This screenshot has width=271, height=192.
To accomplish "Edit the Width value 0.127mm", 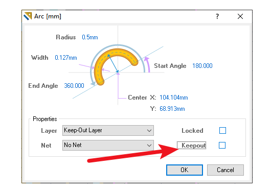I will [66, 58].
